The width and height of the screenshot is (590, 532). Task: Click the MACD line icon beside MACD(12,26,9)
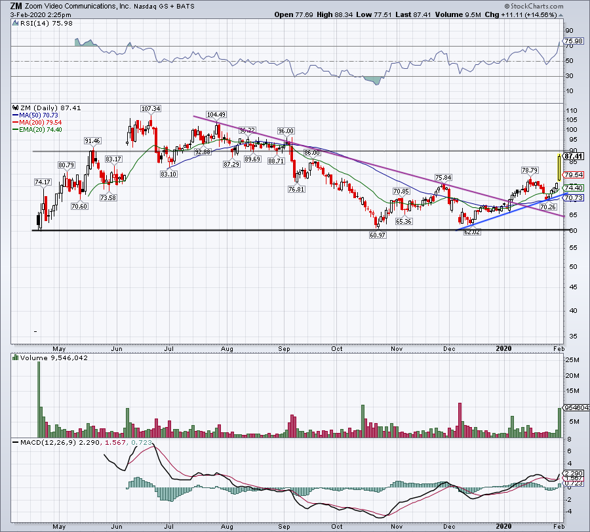[16, 442]
